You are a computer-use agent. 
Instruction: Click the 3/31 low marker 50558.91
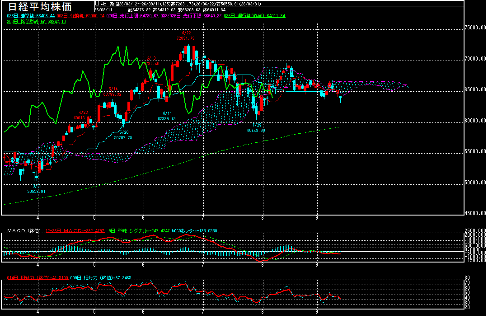click(37, 188)
